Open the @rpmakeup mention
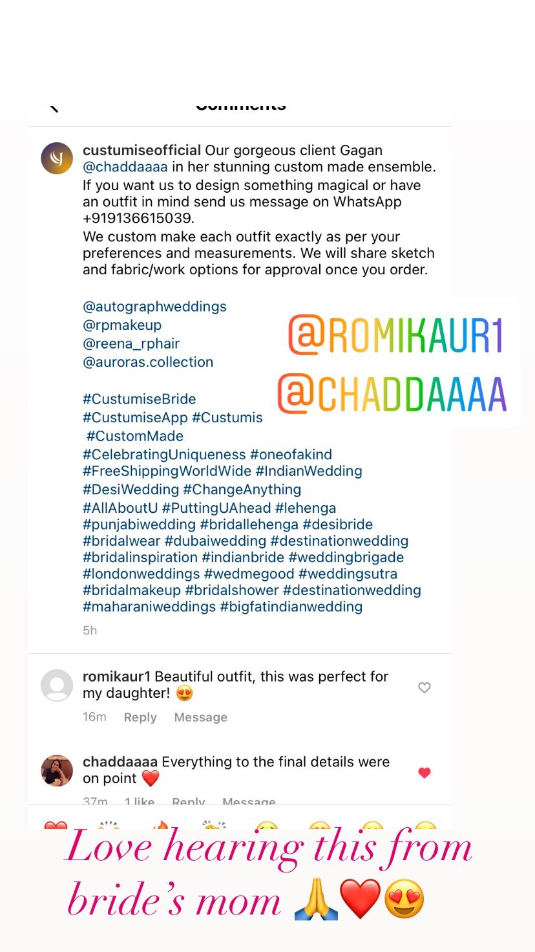 point(122,325)
